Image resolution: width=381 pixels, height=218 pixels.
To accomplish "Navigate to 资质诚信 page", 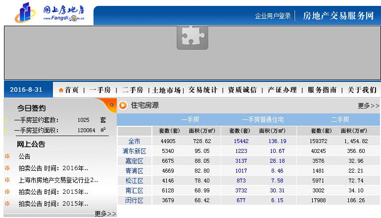I will [242, 90].
